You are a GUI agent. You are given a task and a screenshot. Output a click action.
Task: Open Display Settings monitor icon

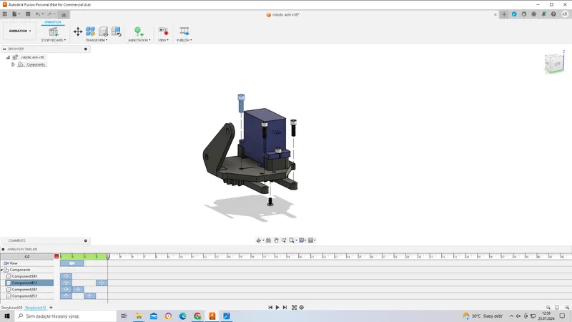(302, 240)
